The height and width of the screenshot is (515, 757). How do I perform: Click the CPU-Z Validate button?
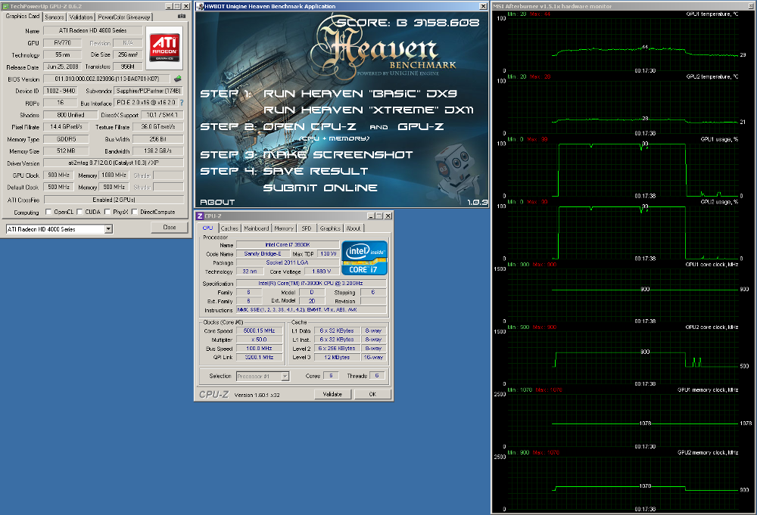click(x=332, y=395)
